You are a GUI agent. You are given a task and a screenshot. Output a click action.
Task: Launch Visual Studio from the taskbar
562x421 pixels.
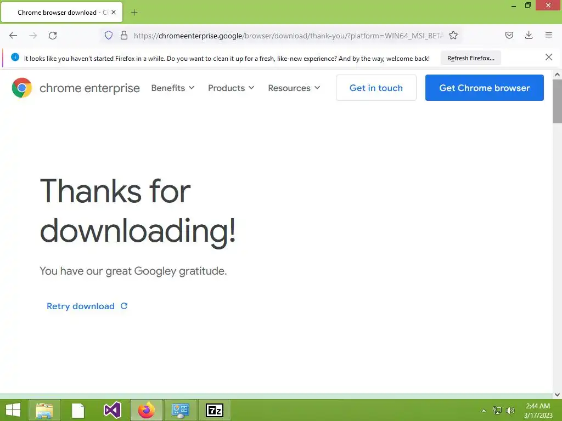pyautogui.click(x=113, y=410)
